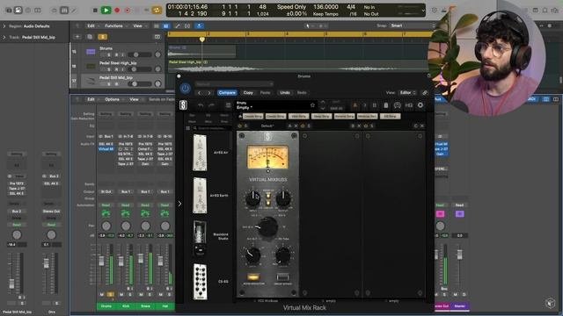Open the Functions menu in tracks area

[114, 26]
